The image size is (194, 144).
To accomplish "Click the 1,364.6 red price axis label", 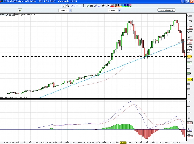I will point(190,28).
